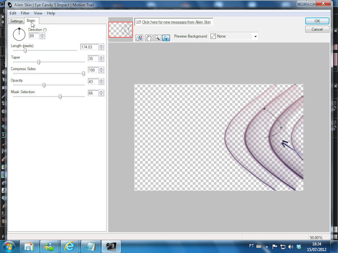Open the Preview Background dropdown
The width and height of the screenshot is (338, 253).
coord(234,36)
